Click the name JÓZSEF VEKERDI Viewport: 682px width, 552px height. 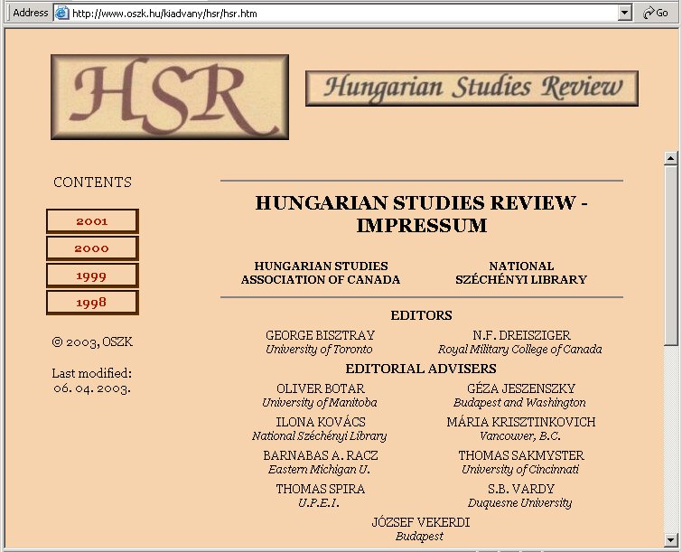point(421,522)
